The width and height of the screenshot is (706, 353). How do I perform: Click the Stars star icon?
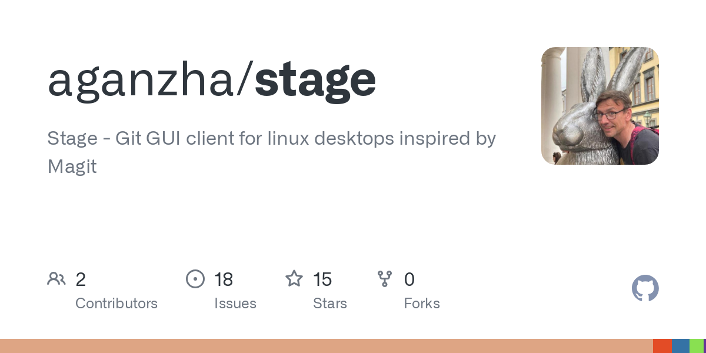tap(294, 278)
